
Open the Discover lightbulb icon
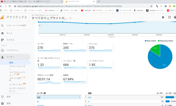click(2, 97)
